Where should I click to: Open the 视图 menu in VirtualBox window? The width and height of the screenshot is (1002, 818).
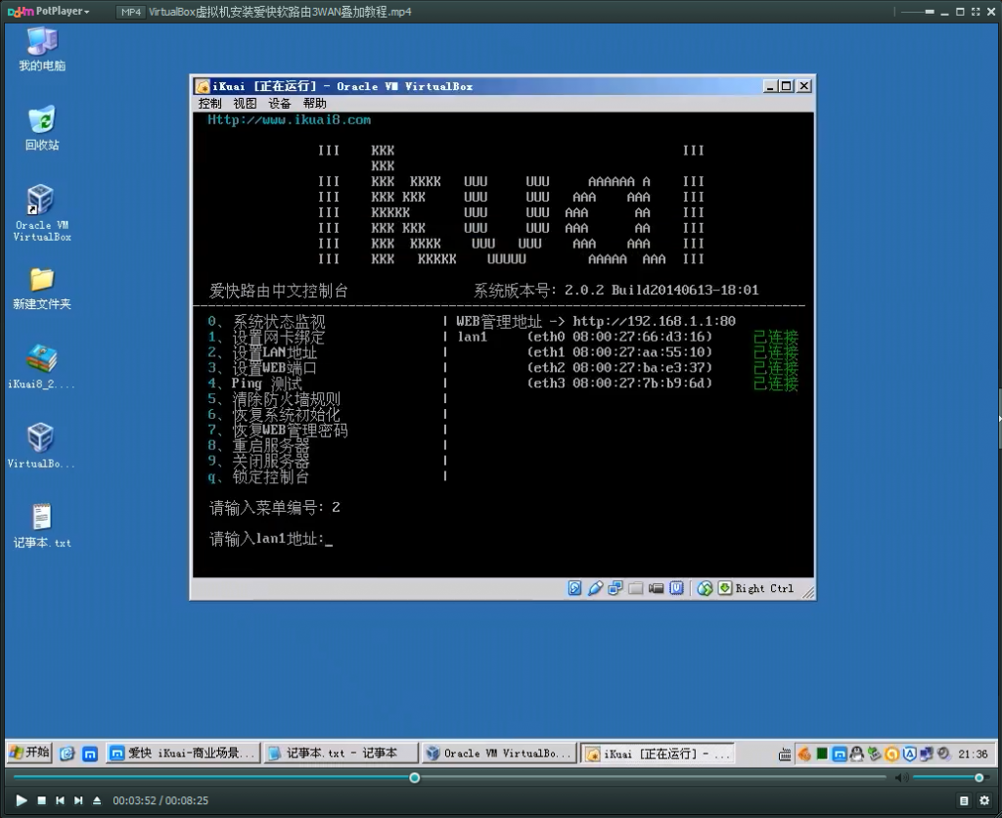point(245,104)
